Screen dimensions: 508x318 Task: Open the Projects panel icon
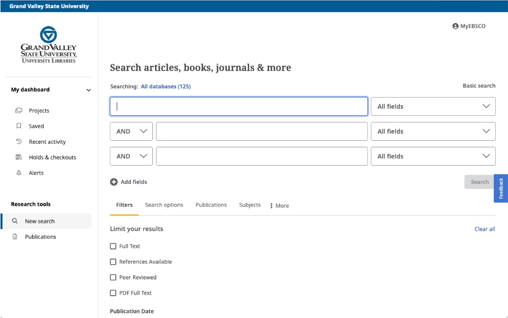(18, 110)
